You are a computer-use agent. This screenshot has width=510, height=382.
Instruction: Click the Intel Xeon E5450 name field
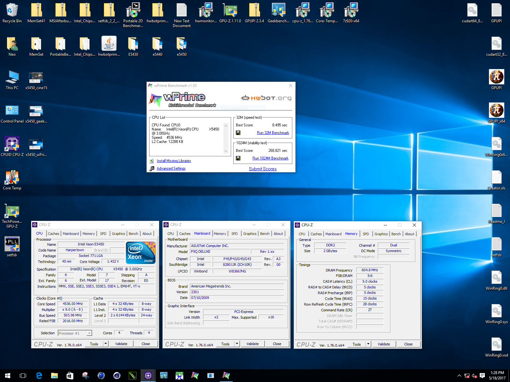91,244
